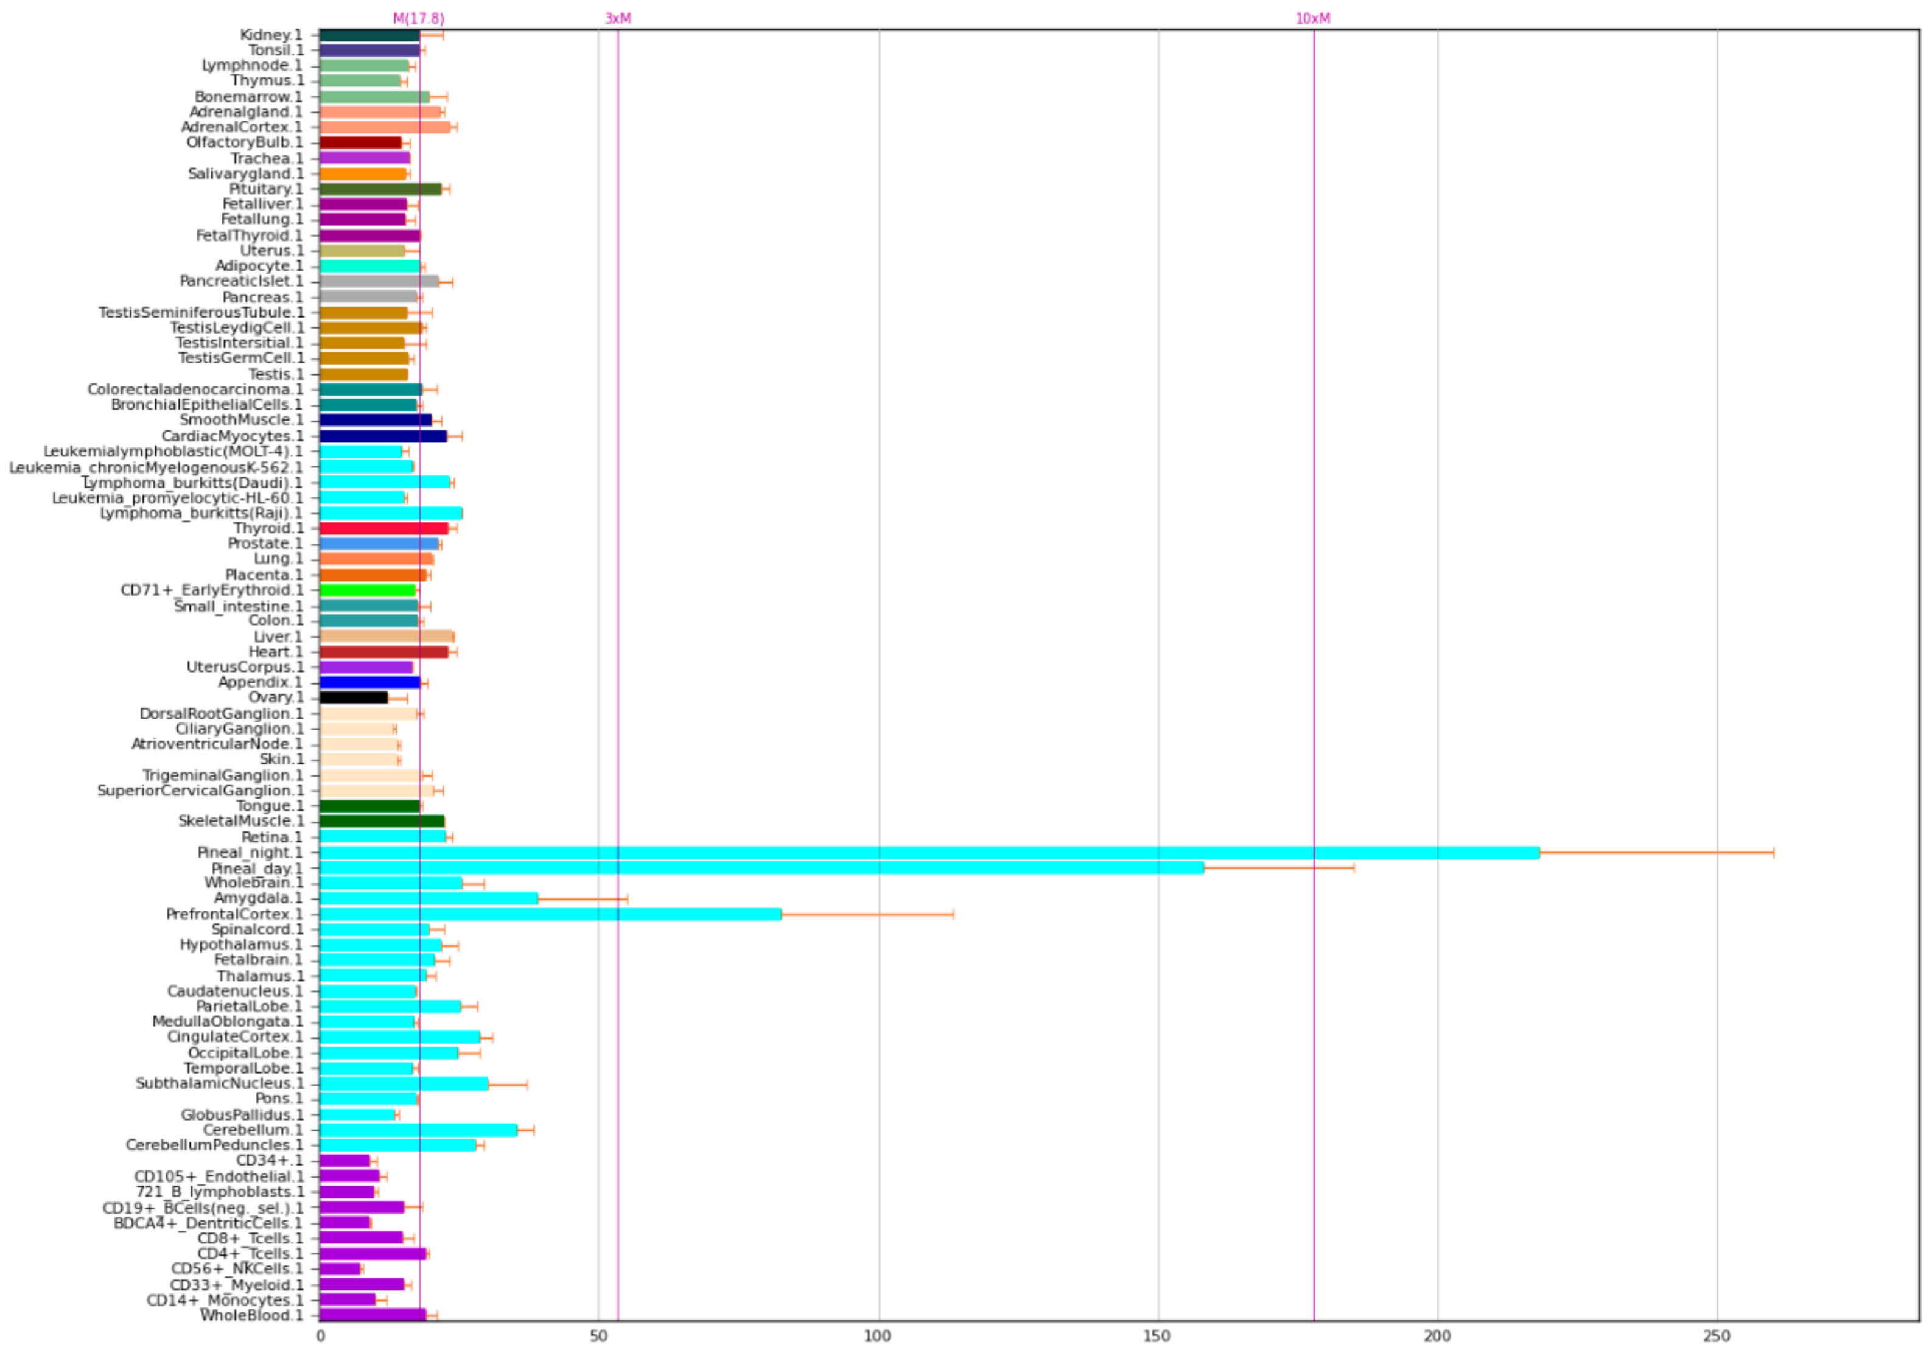The width and height of the screenshot is (1932, 1353).
Task: Click the CD56+_NKCells.1 purple bar
Action: click(x=340, y=1269)
